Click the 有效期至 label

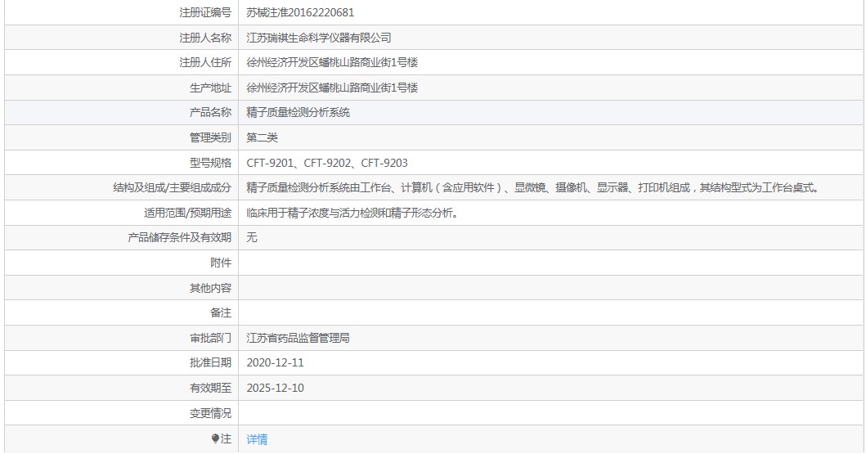pos(210,389)
